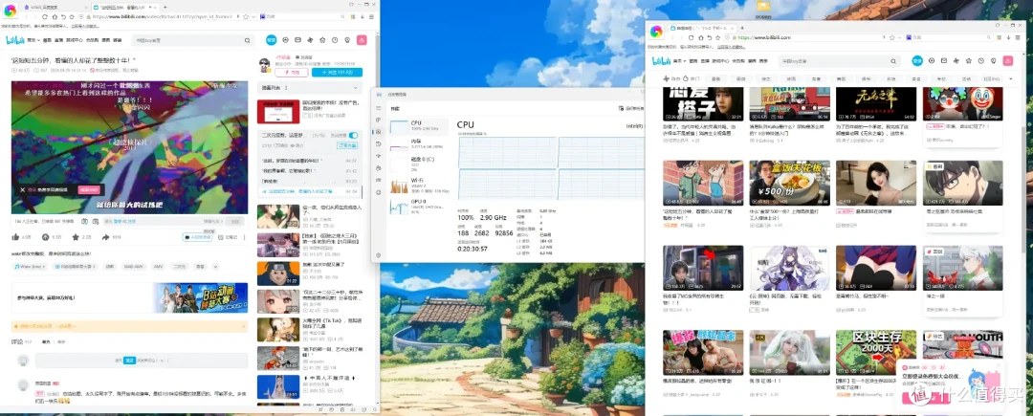Click the subscribe collection button in playlist panel
The height and width of the screenshot is (416, 1033).
click(346, 144)
